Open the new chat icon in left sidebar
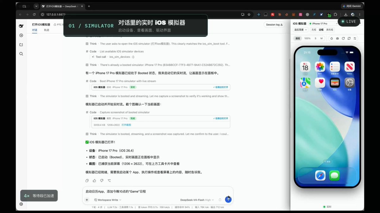This screenshot has height=213, width=380. pyautogui.click(x=21, y=35)
